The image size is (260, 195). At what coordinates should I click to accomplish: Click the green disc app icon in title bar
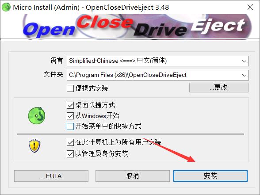6,7
